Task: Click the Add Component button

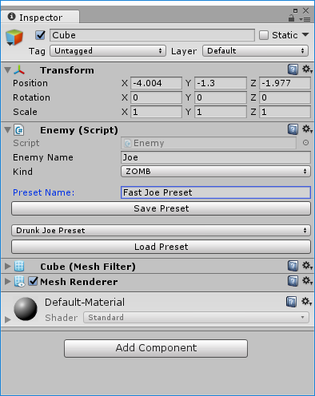Action: (x=156, y=348)
